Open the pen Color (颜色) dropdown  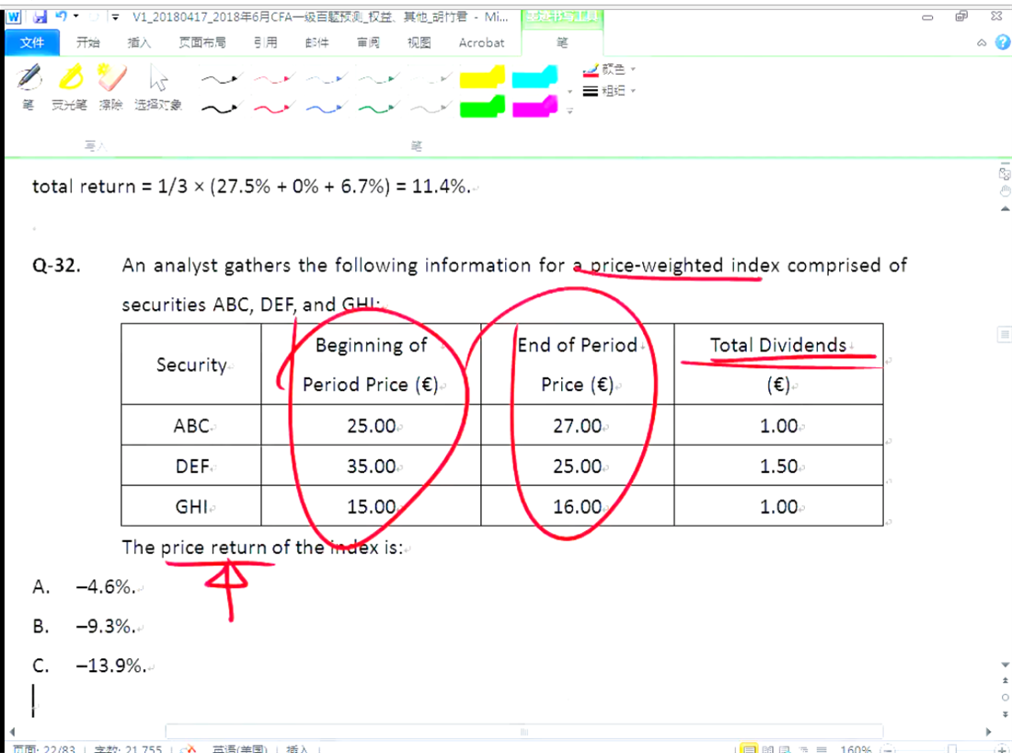tap(609, 69)
